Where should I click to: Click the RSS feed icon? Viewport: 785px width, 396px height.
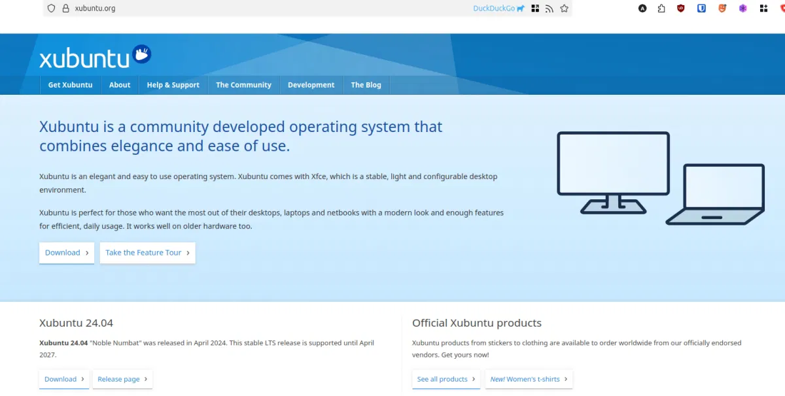[x=549, y=8]
